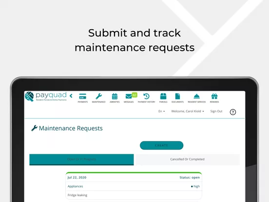Collapse the navigation with the left chevron

click(x=71, y=96)
